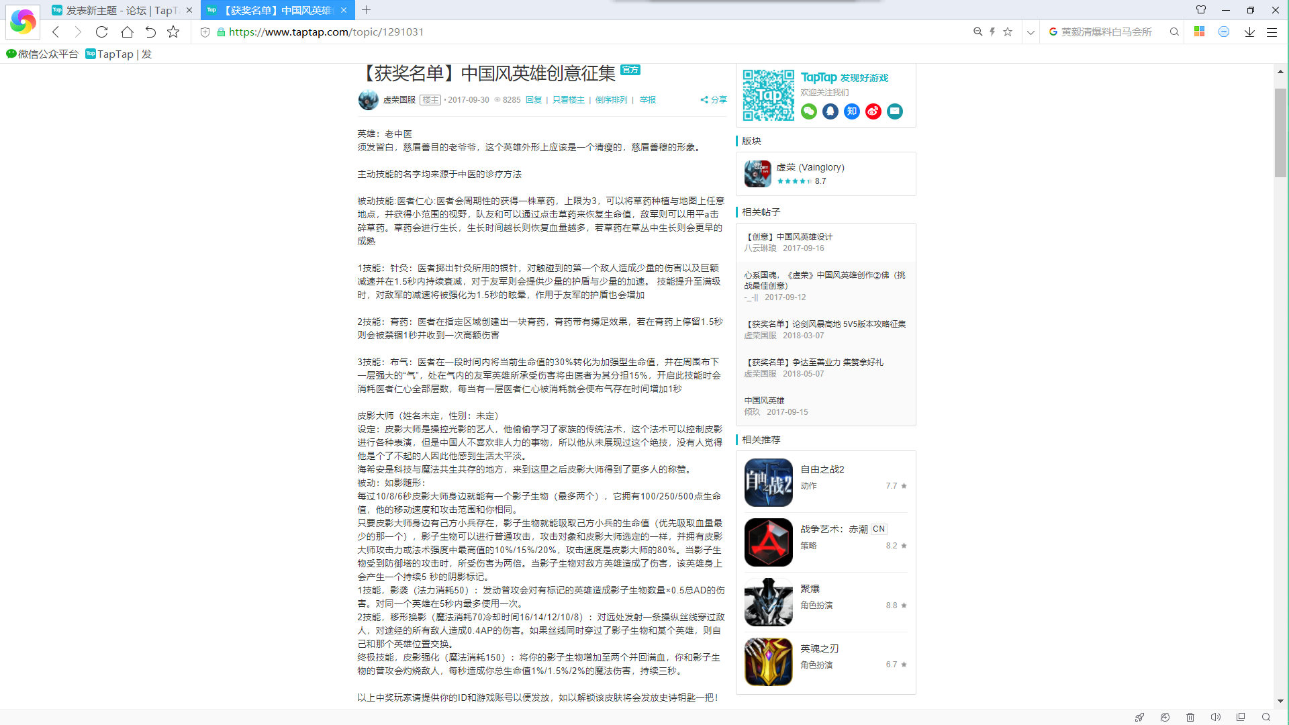Click the zoom magnifier in status bar
This screenshot has height=725, width=1289.
[1266, 717]
